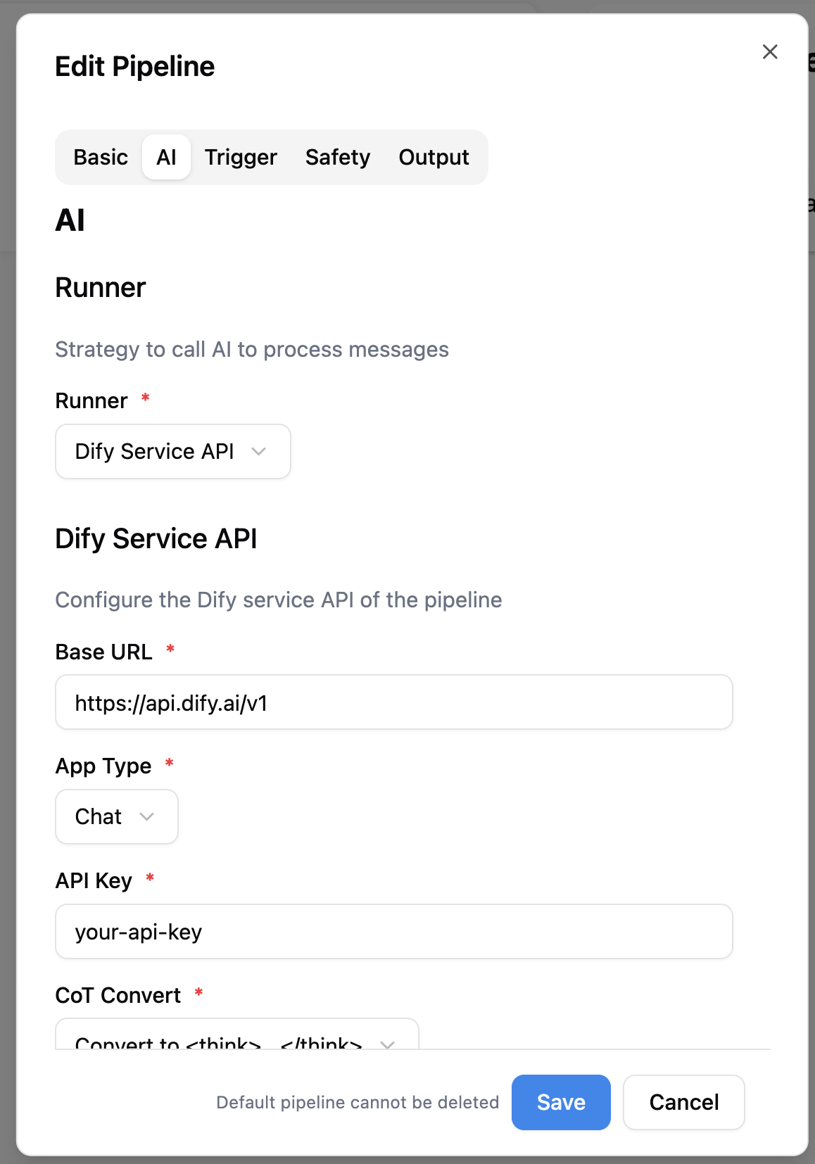The width and height of the screenshot is (815, 1164).
Task: Click the API Key field label
Action: [x=94, y=880]
